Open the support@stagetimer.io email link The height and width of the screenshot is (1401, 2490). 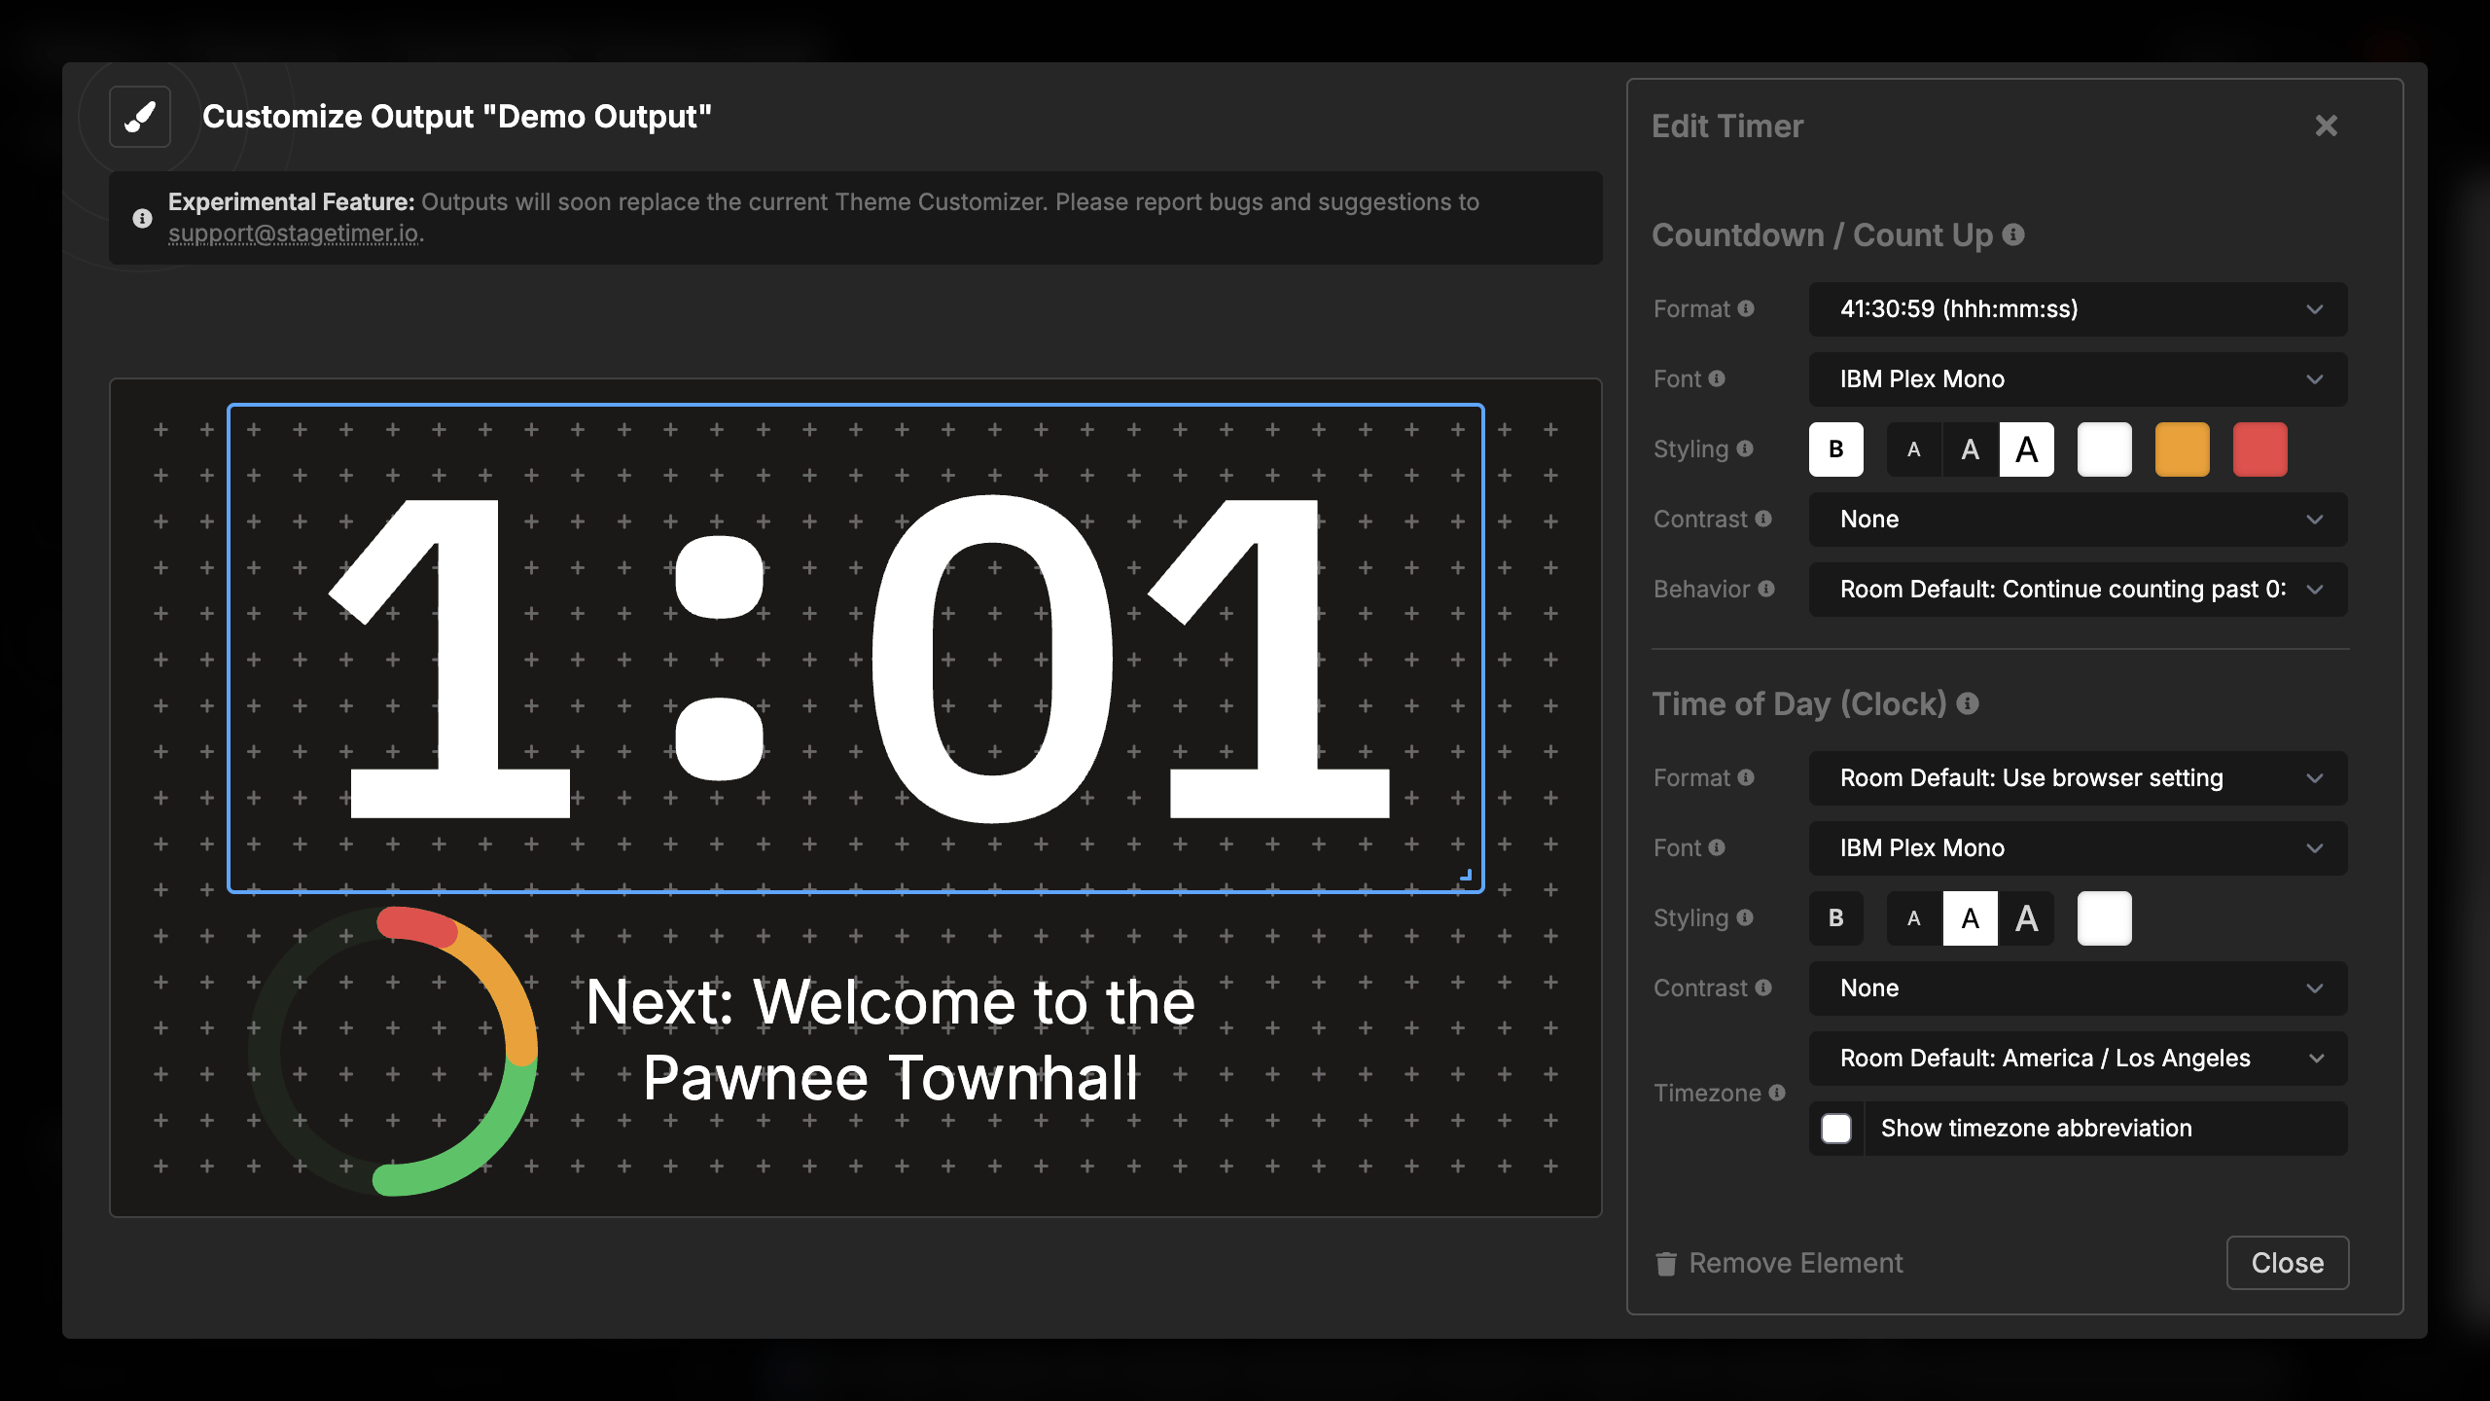tap(293, 233)
